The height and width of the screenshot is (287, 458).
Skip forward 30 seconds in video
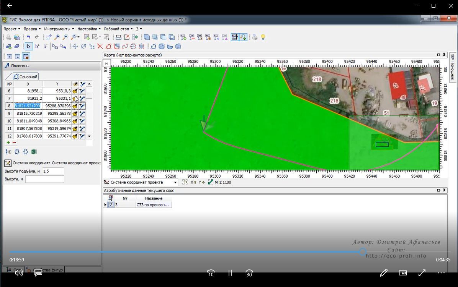(x=249, y=273)
